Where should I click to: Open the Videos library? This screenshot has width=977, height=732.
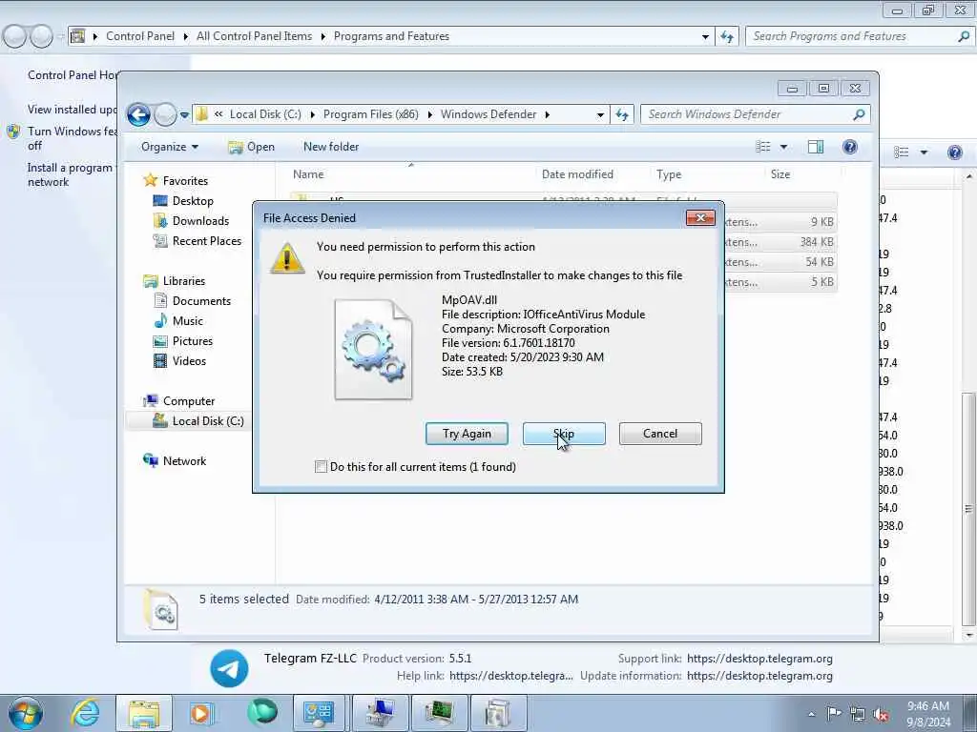tap(189, 361)
